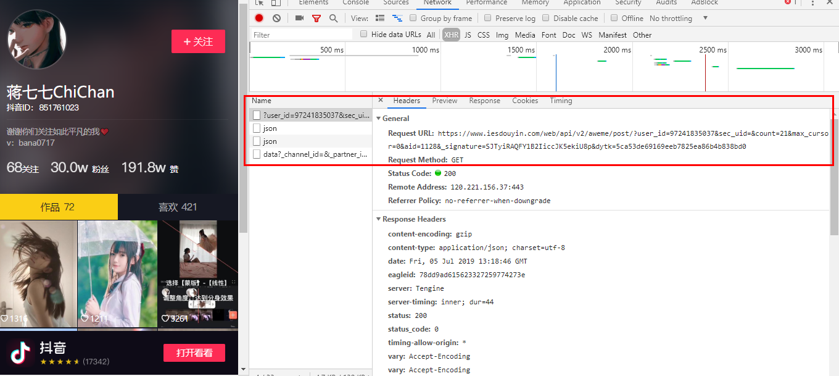Image resolution: width=839 pixels, height=376 pixels.
Task: Show the request Preview tab
Action: pyautogui.click(x=445, y=101)
